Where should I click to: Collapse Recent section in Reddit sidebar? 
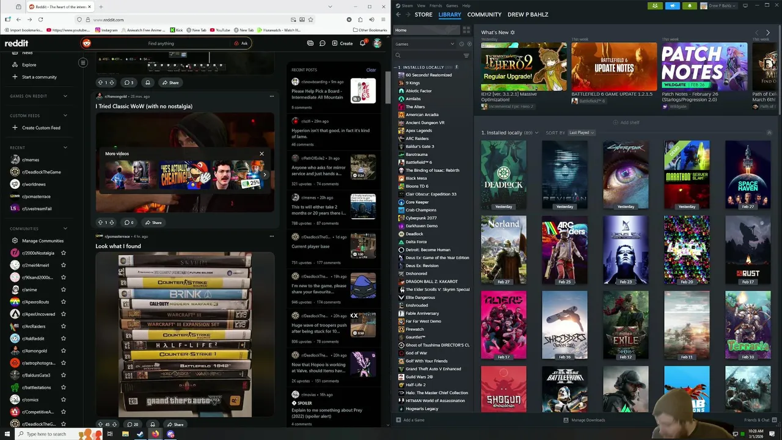coord(65,147)
